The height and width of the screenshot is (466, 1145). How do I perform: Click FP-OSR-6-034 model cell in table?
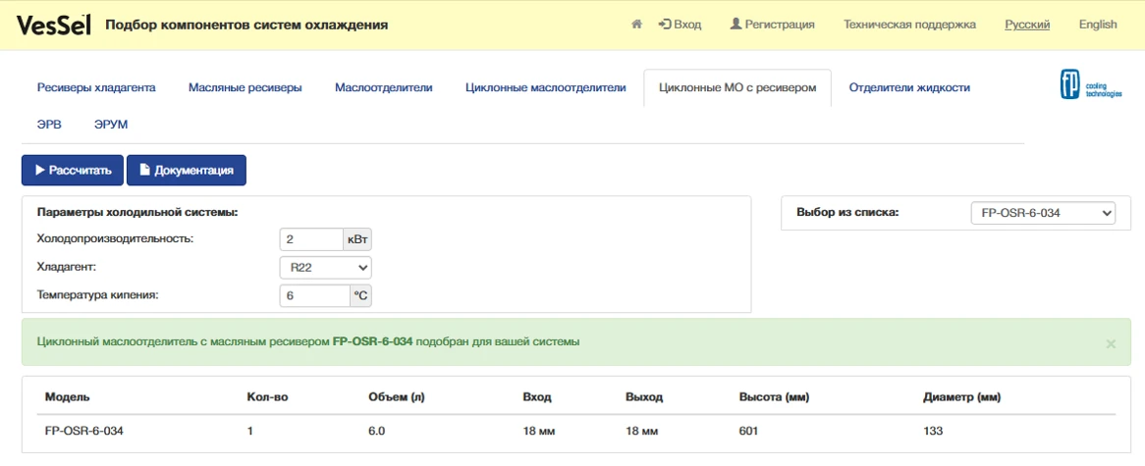coord(84,431)
